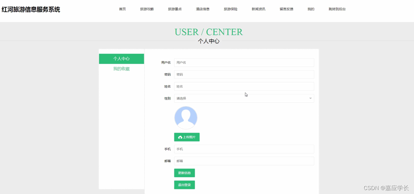
Task: Focus the 用户名 input field
Action: 244,63
